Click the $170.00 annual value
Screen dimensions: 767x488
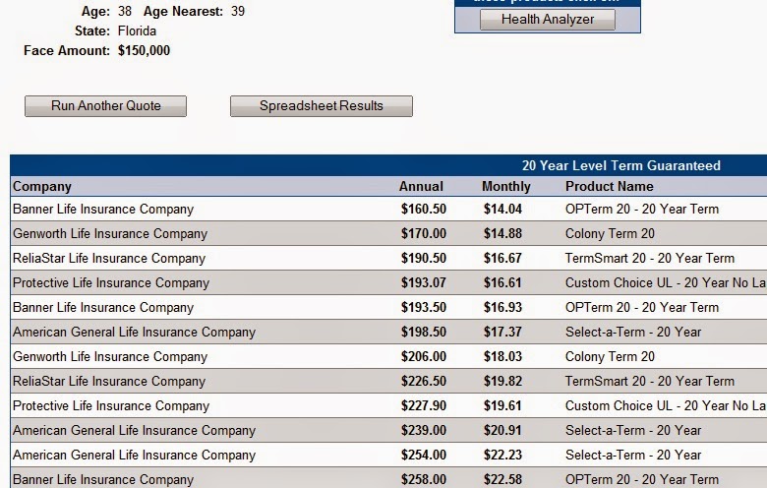click(x=424, y=233)
